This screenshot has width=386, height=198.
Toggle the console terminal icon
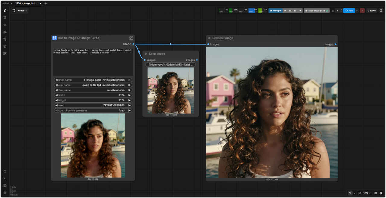5,178
